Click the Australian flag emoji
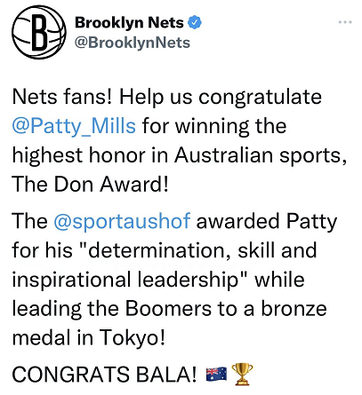Image resolution: width=362 pixels, height=395 pixels. tap(216, 374)
